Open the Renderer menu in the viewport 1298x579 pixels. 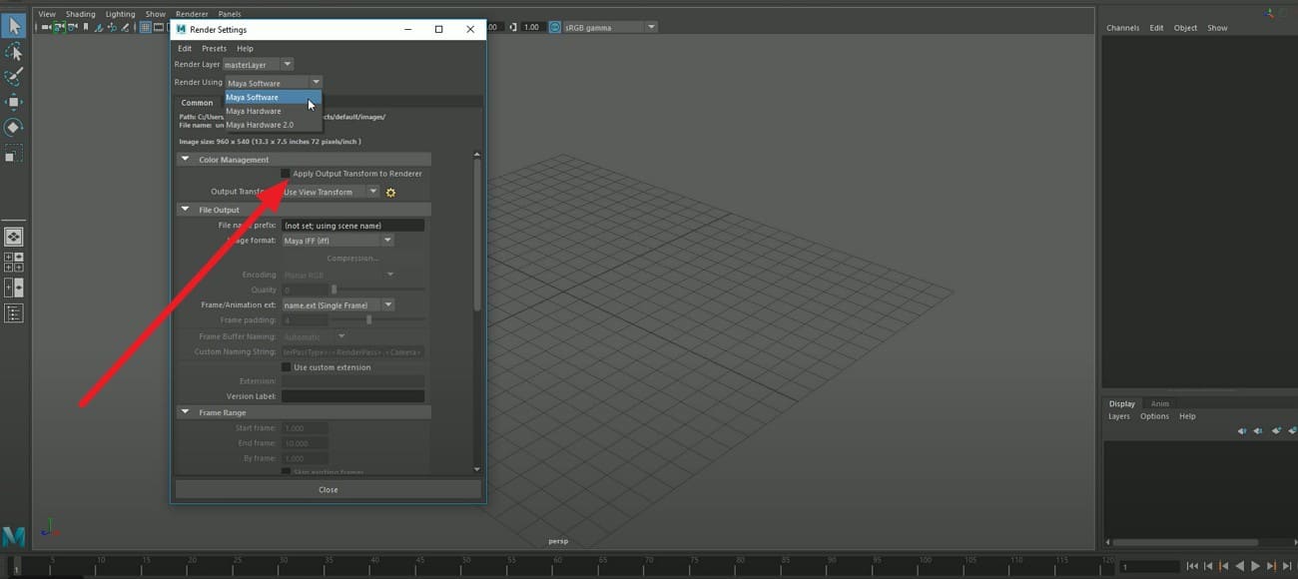(190, 13)
